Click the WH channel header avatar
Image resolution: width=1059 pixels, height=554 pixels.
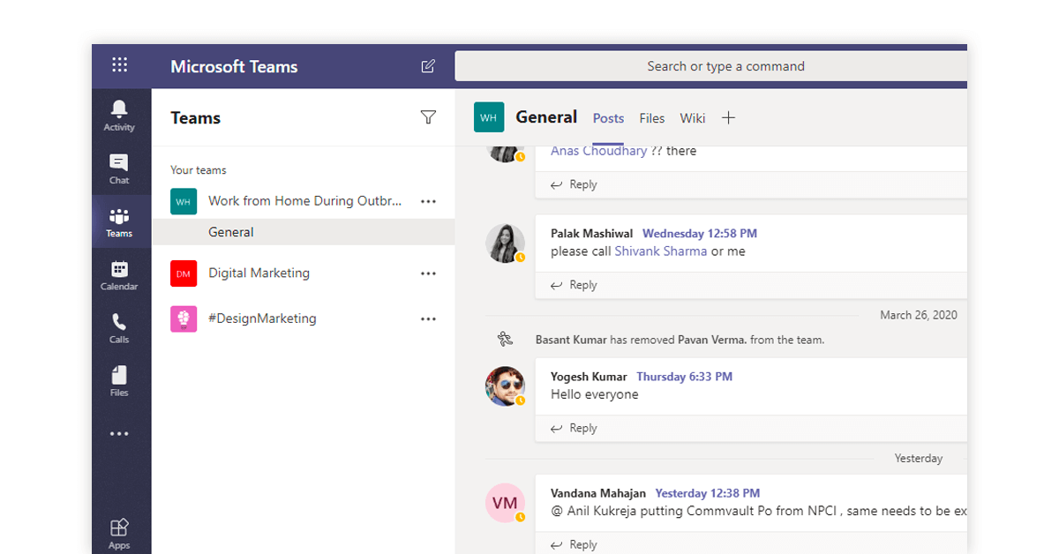489,117
